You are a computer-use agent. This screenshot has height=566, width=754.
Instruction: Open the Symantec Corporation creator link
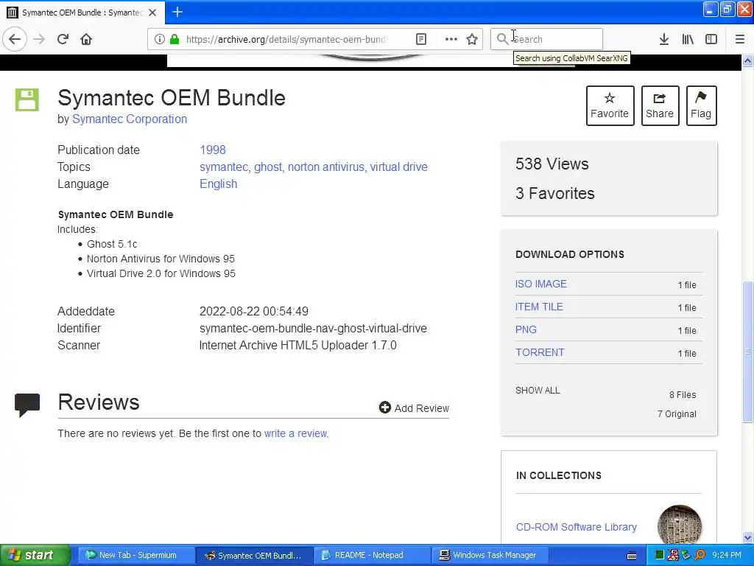(130, 119)
